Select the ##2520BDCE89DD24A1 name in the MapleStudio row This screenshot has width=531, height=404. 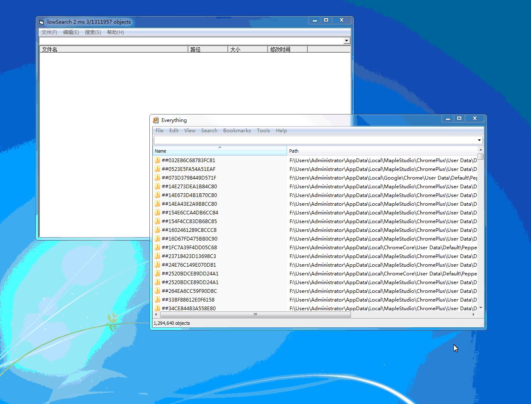click(190, 282)
